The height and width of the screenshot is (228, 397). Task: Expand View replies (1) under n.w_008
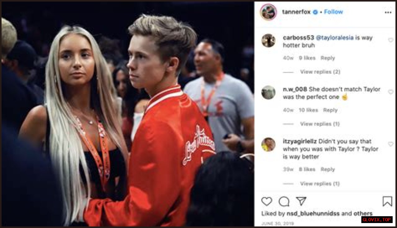coord(320,124)
